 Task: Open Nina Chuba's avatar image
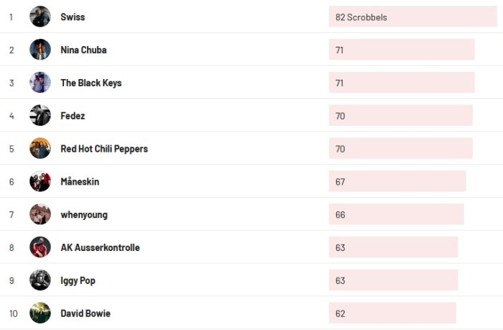40,50
